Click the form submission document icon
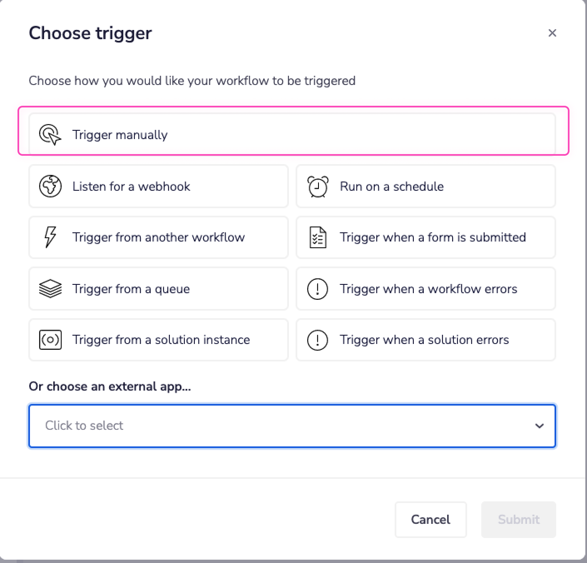The width and height of the screenshot is (587, 563). click(317, 237)
